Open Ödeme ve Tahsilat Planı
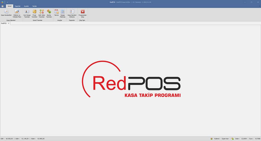261x141 pixels. pos(17,14)
